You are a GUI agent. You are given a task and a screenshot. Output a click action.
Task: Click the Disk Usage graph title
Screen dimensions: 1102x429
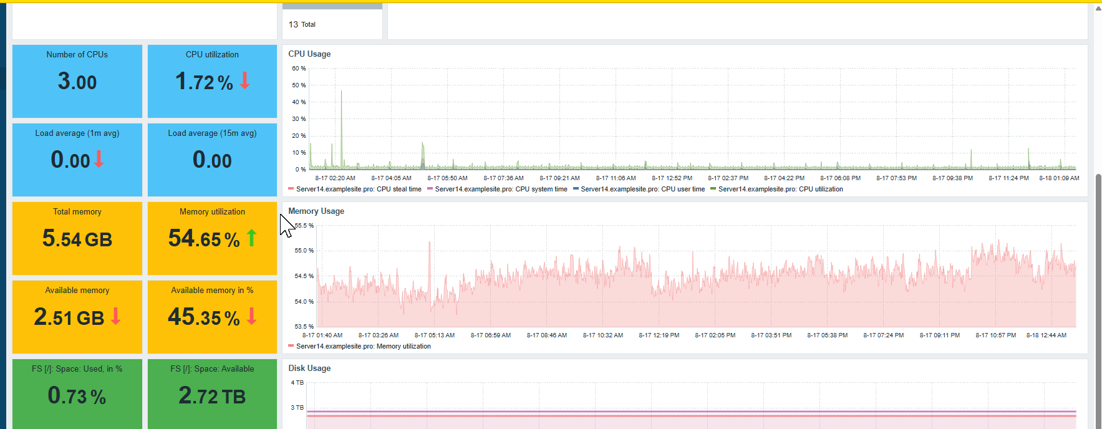309,369
